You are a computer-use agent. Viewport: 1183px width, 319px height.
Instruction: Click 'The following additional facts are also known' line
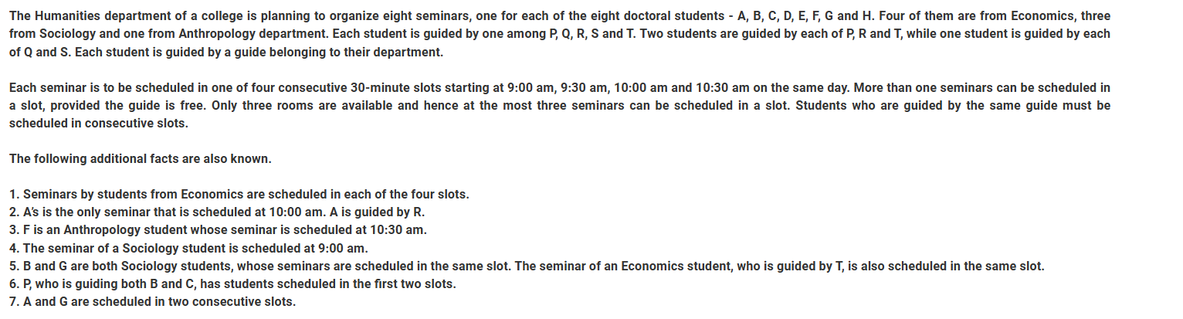pos(141,159)
